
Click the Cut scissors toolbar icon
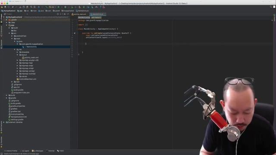(20, 7)
